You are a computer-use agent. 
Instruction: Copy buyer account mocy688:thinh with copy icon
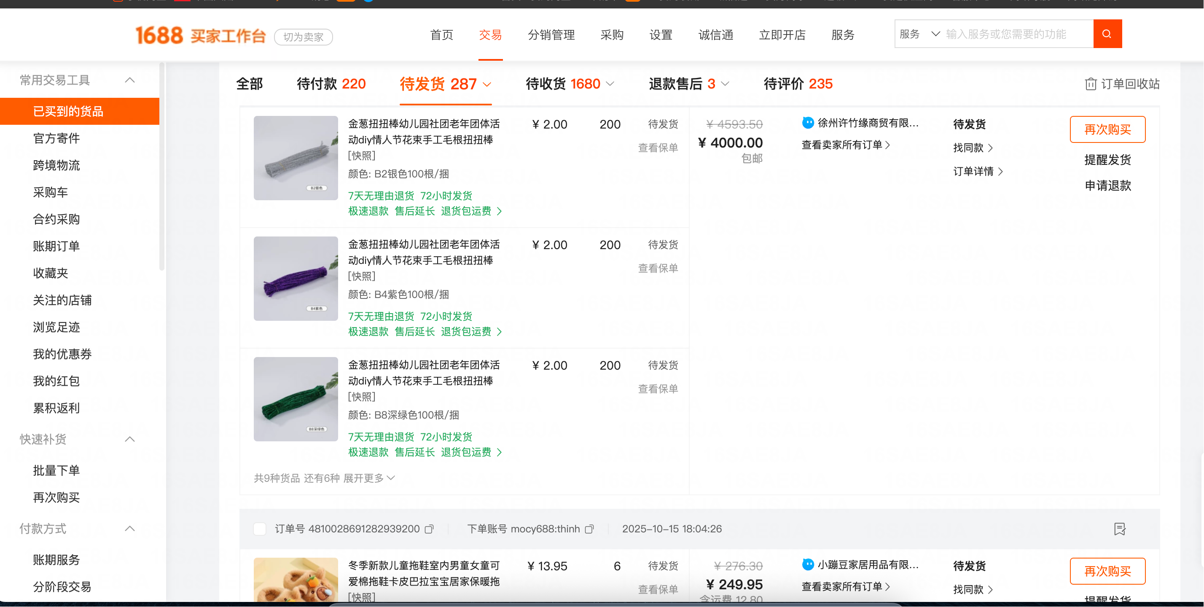tap(589, 529)
